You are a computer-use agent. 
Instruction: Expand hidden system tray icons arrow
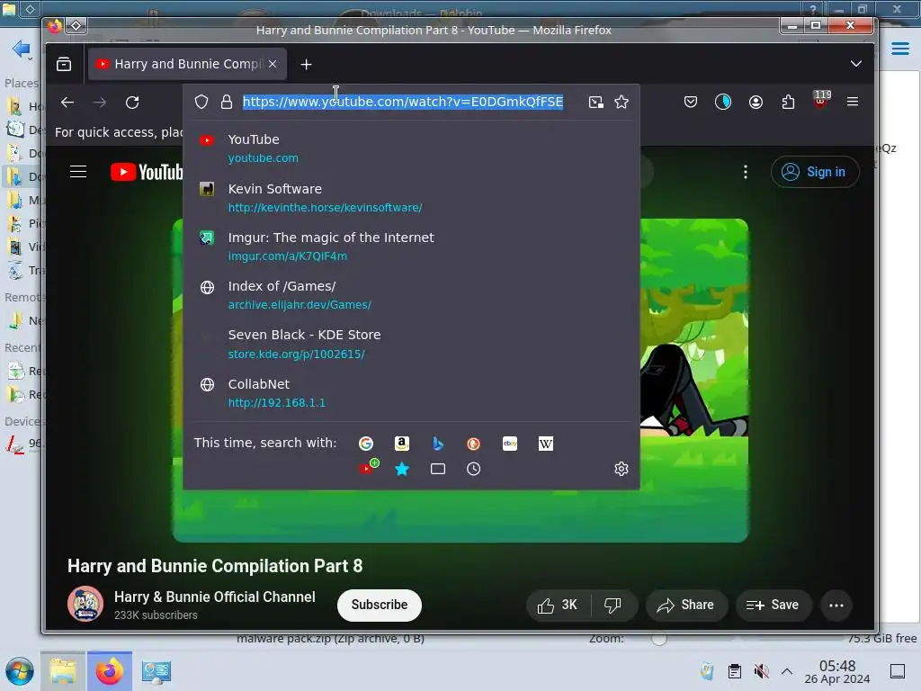point(787,671)
